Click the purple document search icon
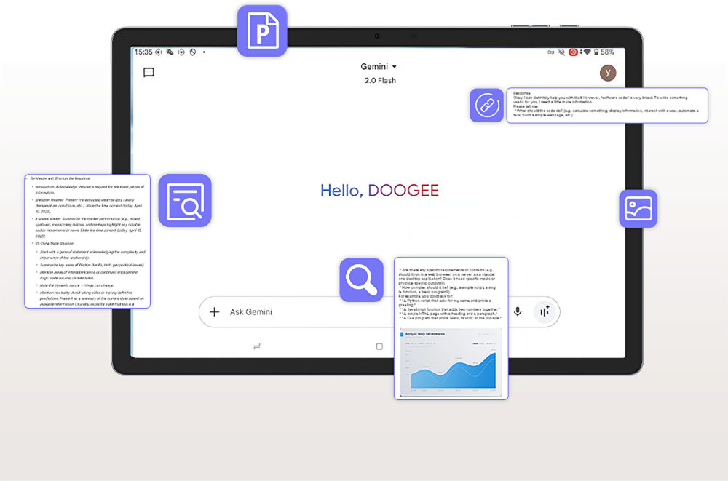The height and width of the screenshot is (481, 728). tap(185, 200)
